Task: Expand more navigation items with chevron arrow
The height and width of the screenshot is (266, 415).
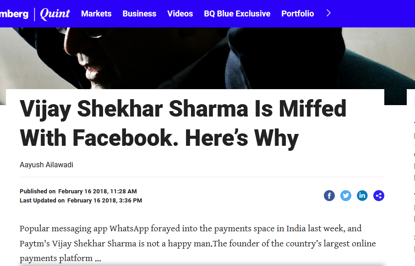Action: point(328,13)
